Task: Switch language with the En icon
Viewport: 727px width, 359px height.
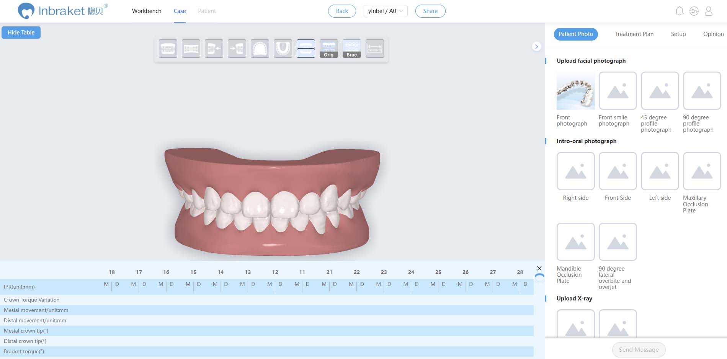Action: pyautogui.click(x=694, y=11)
